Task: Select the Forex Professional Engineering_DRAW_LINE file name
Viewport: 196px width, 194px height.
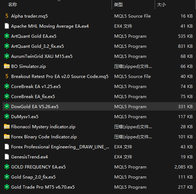Action: (60, 147)
